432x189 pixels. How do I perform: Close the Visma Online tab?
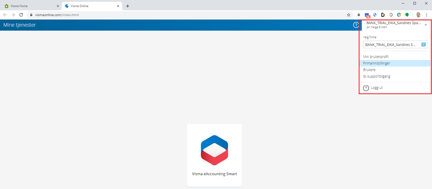pos(119,6)
